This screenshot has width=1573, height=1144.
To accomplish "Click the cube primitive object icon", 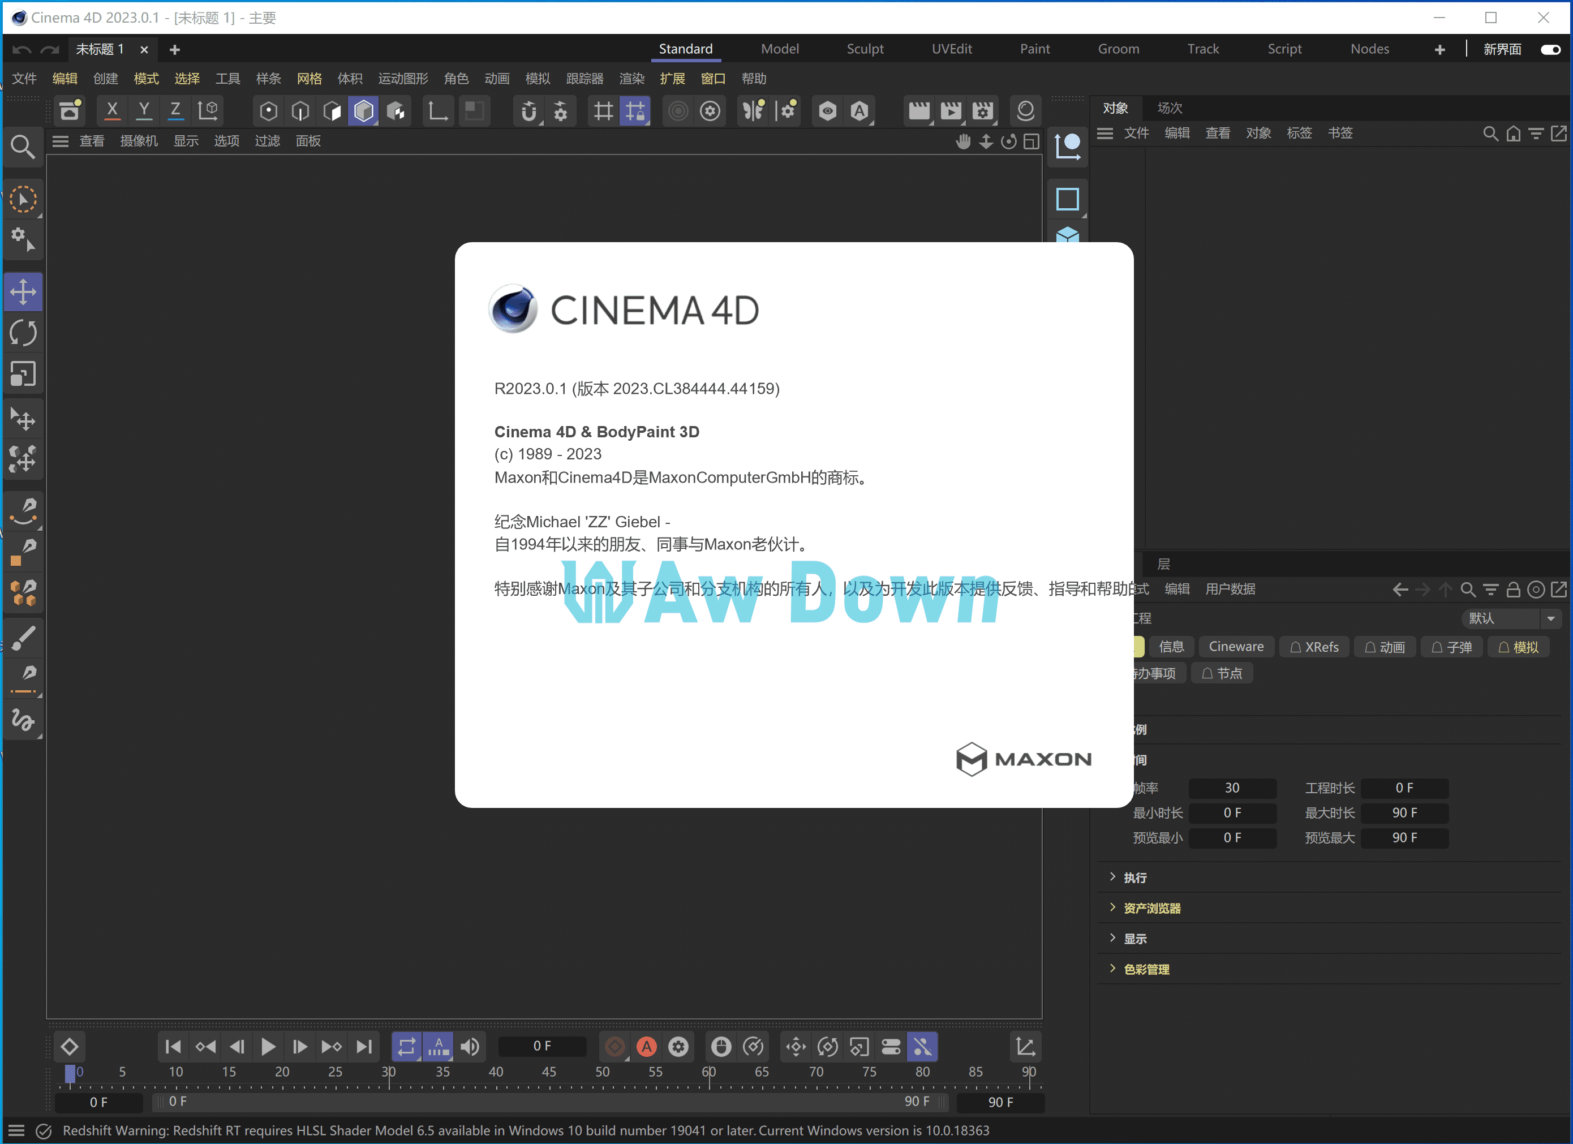I will [x=1067, y=235].
